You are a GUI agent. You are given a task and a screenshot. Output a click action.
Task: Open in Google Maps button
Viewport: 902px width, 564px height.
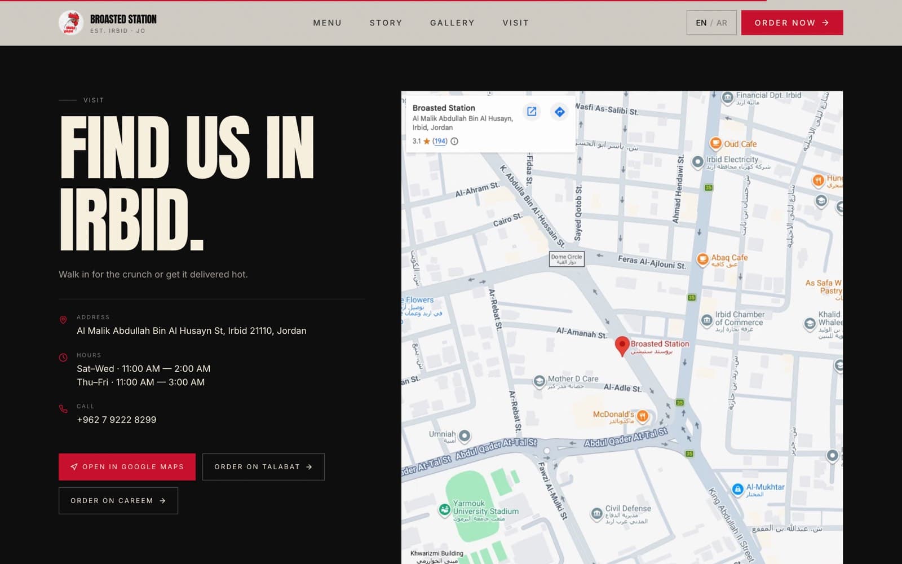(x=127, y=467)
